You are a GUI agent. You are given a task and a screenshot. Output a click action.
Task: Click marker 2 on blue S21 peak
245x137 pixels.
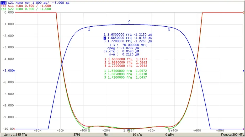coord(129,22)
